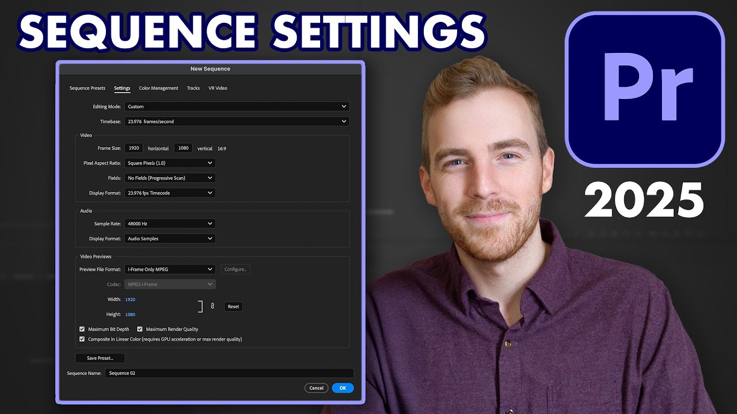Open the Sample Rate dropdown
The width and height of the screenshot is (737, 414).
170,223
